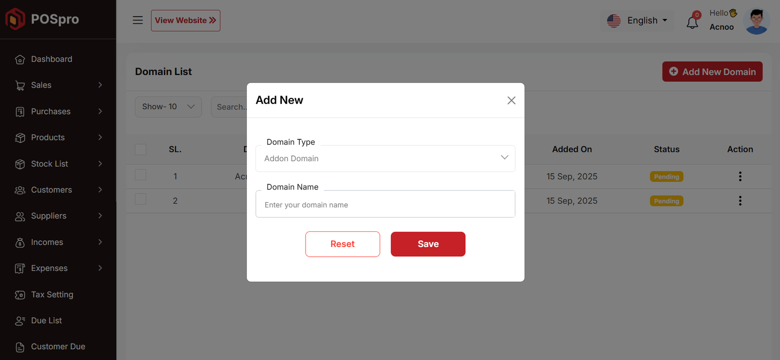Close the Add New dialog
The height and width of the screenshot is (360, 780).
511,100
